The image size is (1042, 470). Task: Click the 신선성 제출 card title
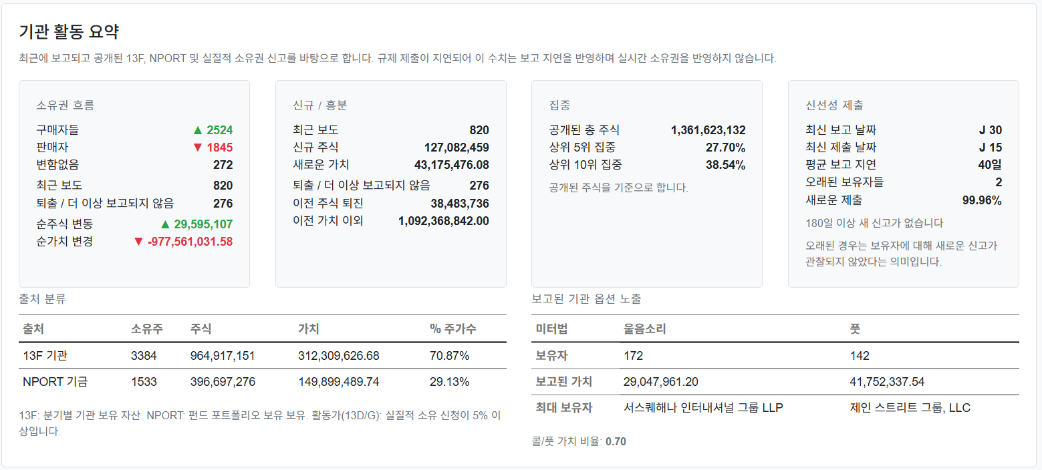coord(835,105)
